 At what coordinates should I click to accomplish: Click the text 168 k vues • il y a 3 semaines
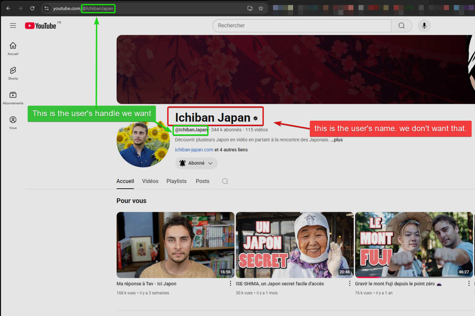tap(143, 293)
